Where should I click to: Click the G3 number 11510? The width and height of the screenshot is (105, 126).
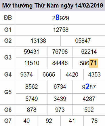pyautogui.click(x=32, y=63)
